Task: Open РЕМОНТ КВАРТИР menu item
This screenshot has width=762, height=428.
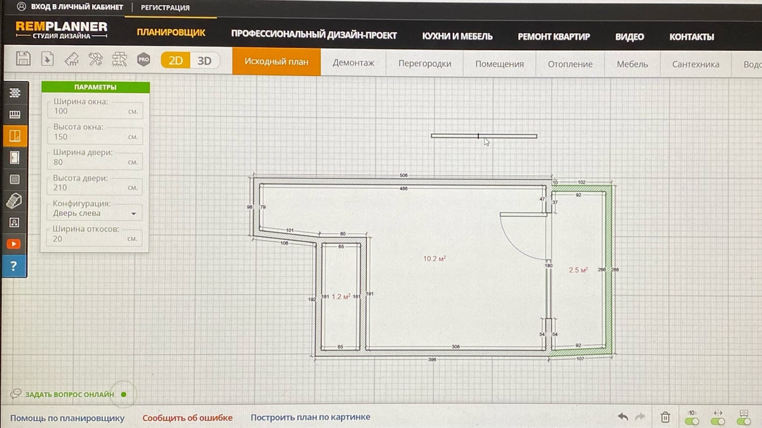Action: (554, 36)
